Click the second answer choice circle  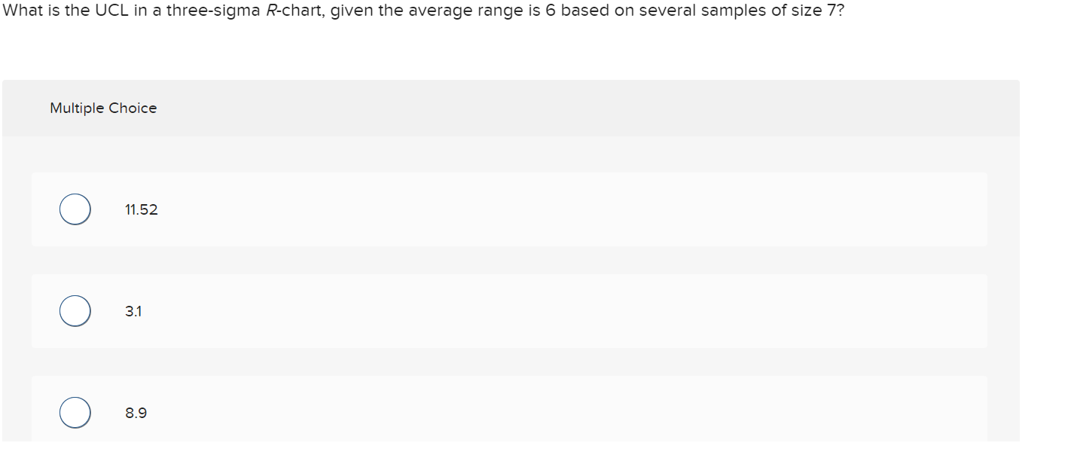(x=75, y=310)
